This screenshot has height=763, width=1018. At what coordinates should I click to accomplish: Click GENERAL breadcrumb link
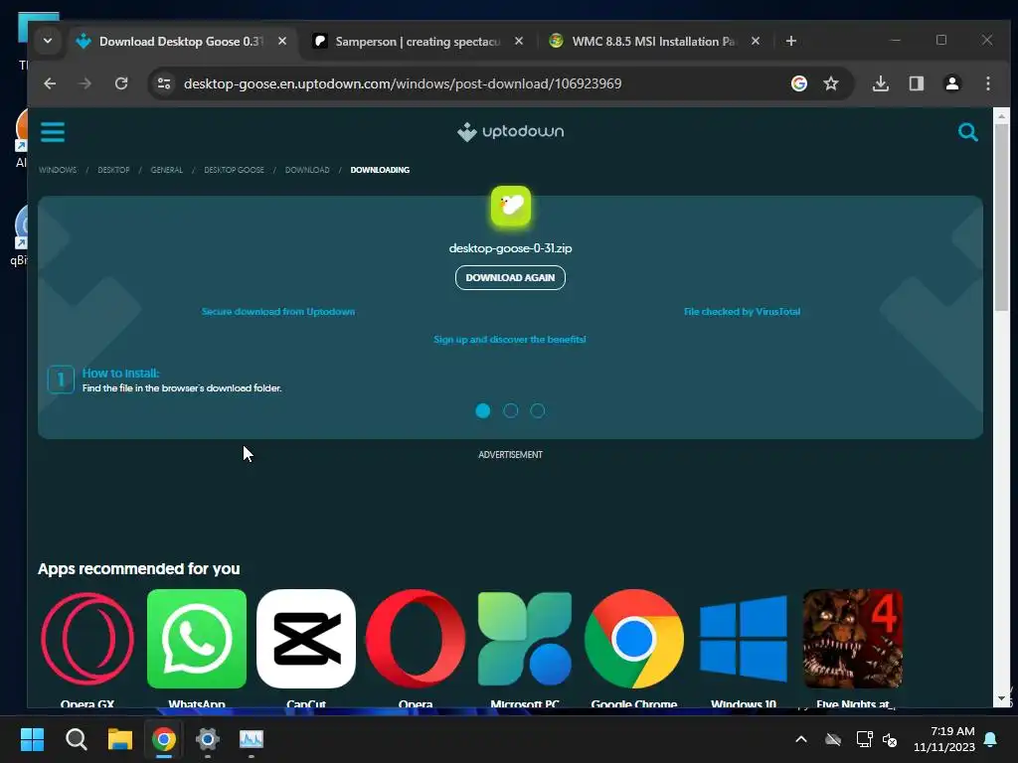[x=167, y=170]
